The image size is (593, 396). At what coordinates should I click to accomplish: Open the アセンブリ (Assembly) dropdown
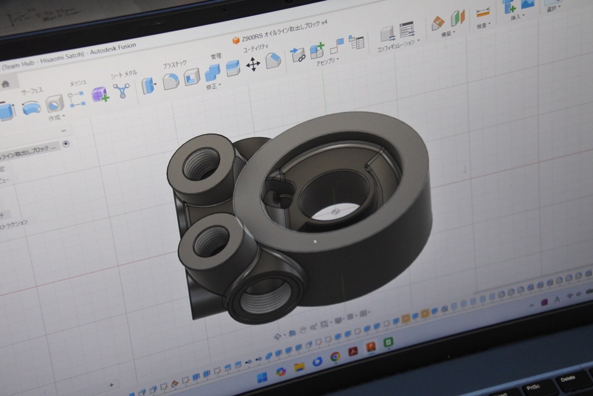click(327, 61)
